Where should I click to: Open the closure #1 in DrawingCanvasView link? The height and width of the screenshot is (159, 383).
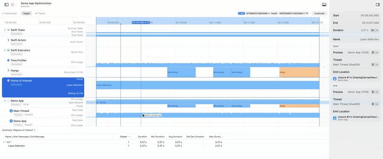point(358,78)
